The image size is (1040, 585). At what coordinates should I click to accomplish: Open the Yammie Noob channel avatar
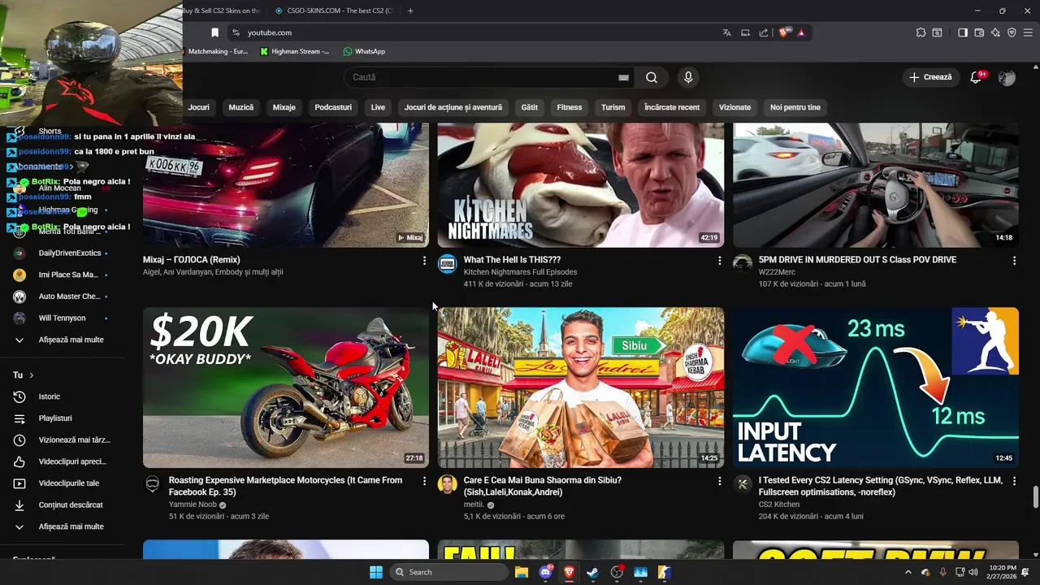coord(153,484)
